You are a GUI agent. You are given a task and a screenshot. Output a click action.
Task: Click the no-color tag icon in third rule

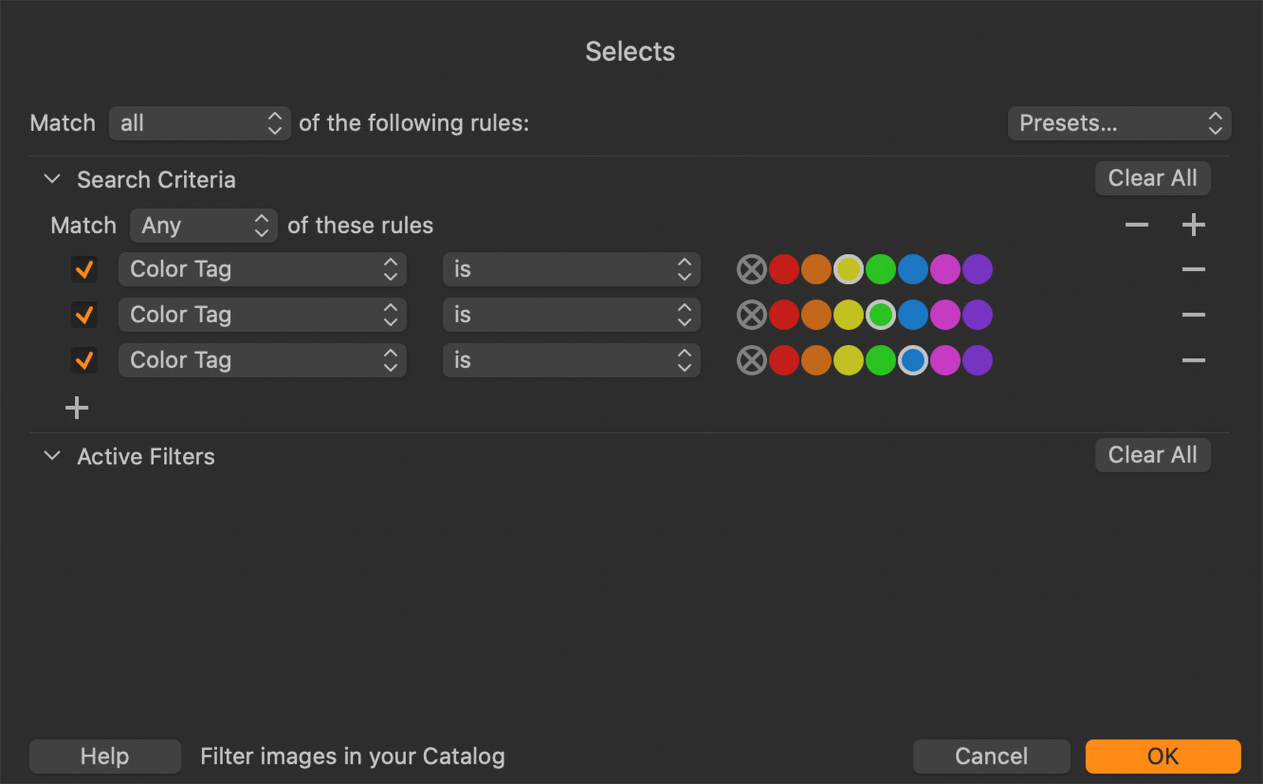click(751, 361)
